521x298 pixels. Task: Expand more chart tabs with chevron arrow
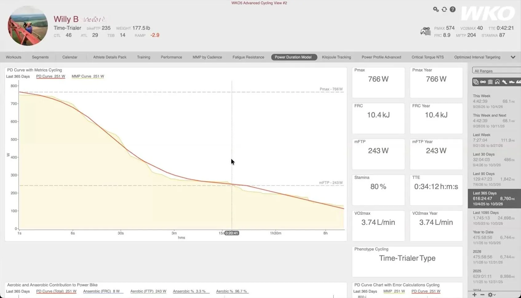[x=513, y=57]
